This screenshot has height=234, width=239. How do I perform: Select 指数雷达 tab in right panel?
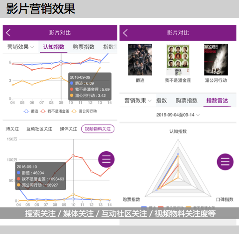(x=217, y=101)
